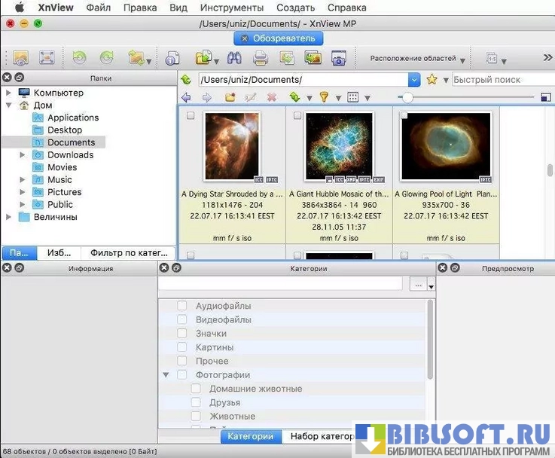Screen dimensions: 555x458
Task: Switch to the Фильтр по категориям tab
Action: (129, 253)
